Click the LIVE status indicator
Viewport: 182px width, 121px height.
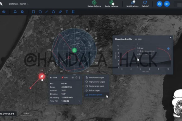[65, 78]
